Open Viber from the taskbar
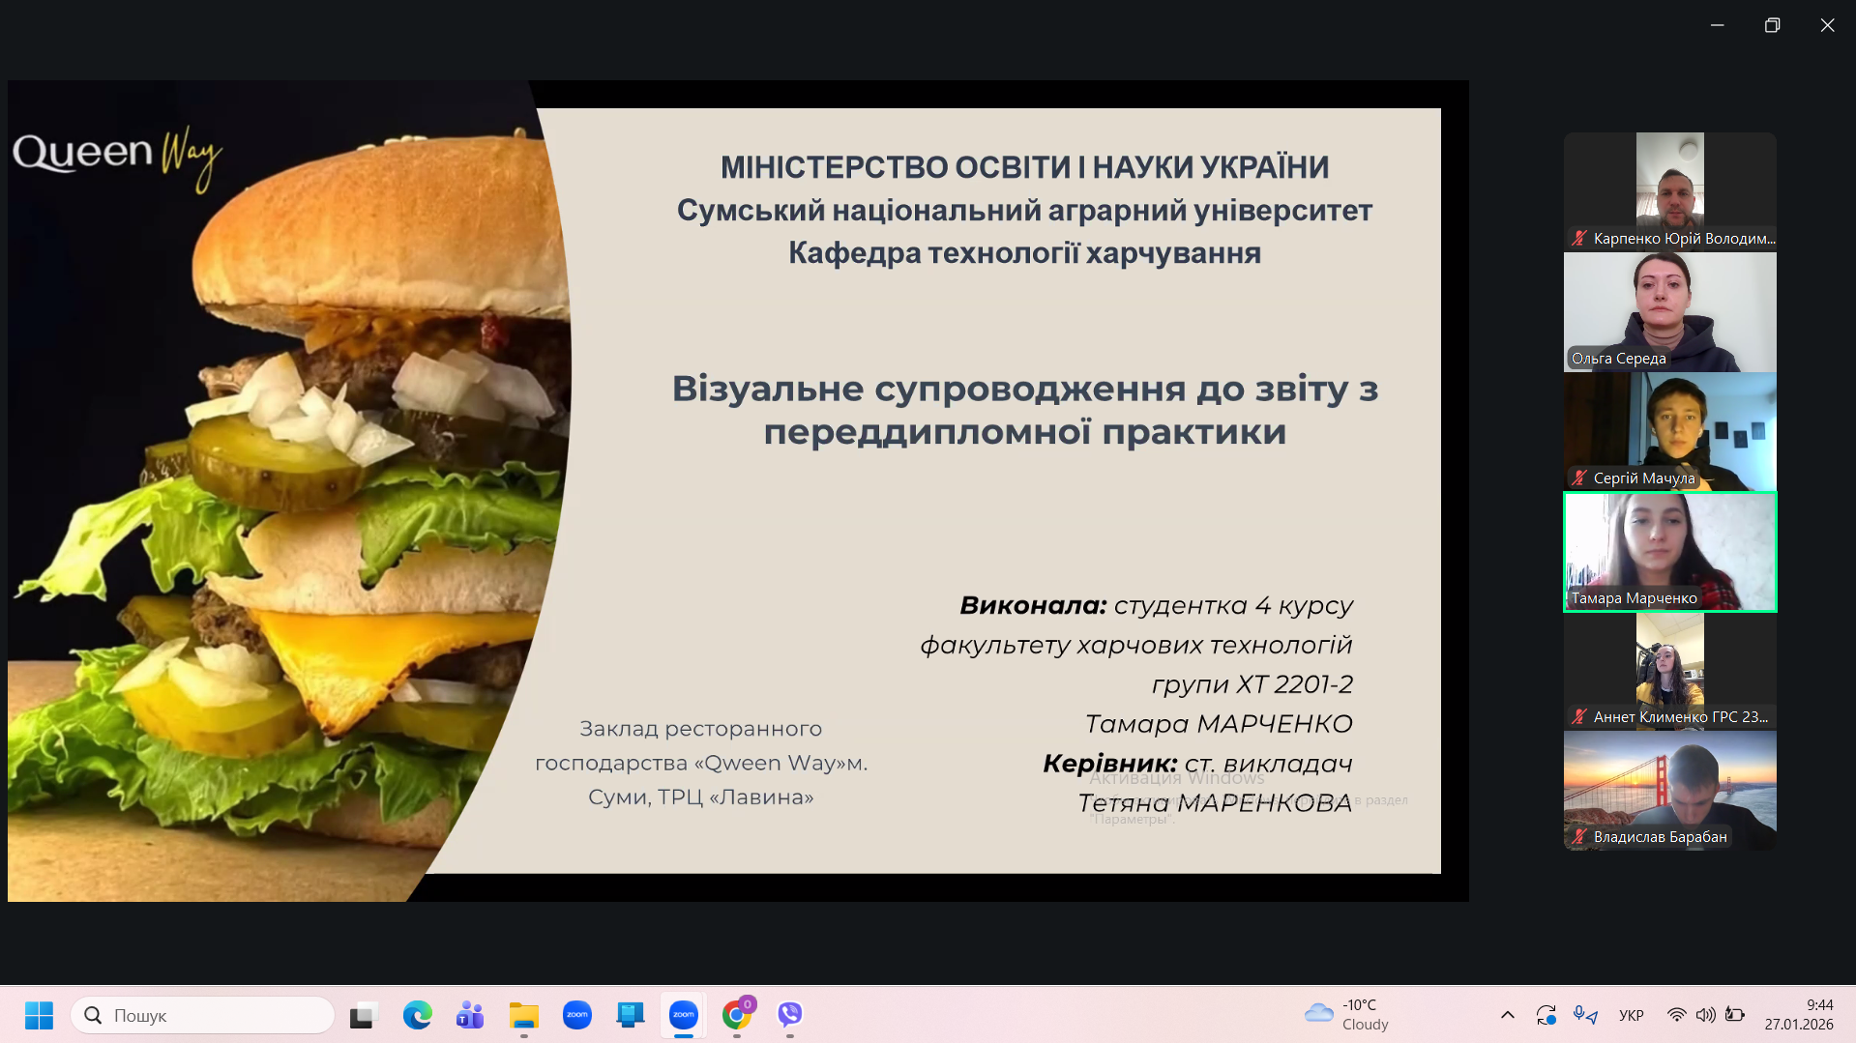The height and width of the screenshot is (1043, 1856). click(790, 1015)
